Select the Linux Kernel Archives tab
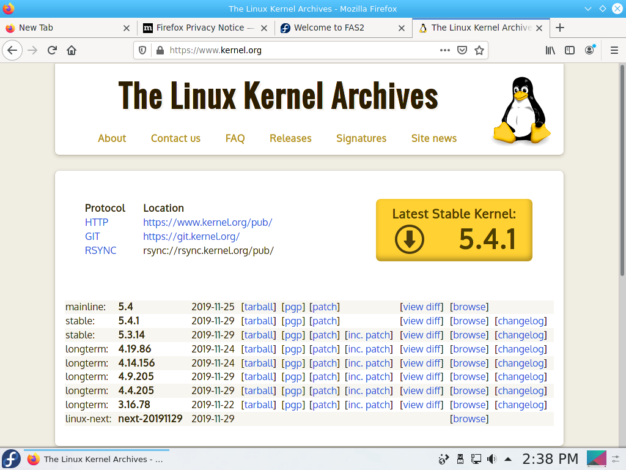 [481, 28]
